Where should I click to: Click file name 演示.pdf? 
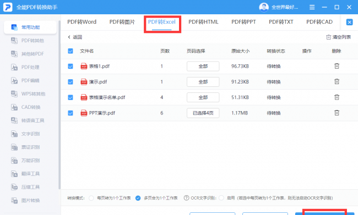98,82
